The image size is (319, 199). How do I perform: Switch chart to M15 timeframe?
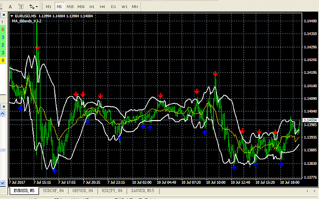(x=70, y=7)
